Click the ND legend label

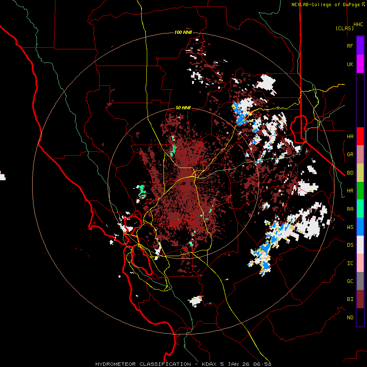tap(350, 318)
